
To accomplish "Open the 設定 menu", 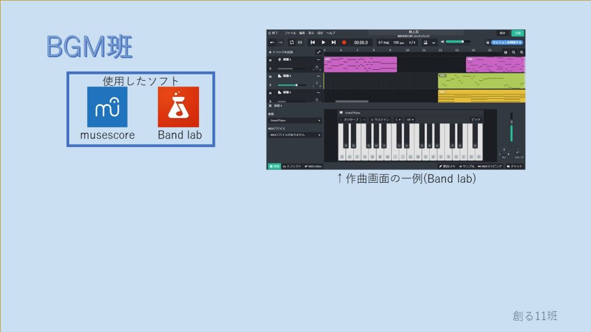I will 320,33.
